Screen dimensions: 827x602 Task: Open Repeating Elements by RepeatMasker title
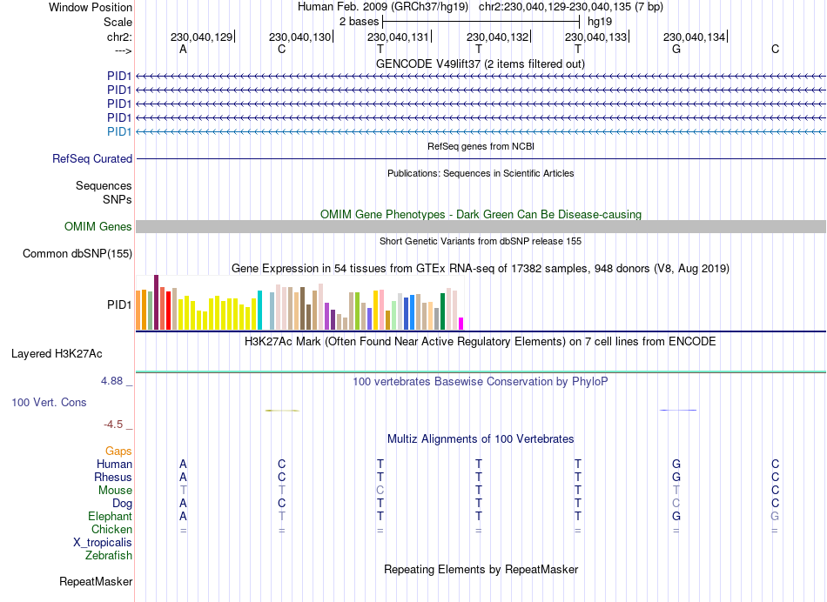[x=481, y=569]
